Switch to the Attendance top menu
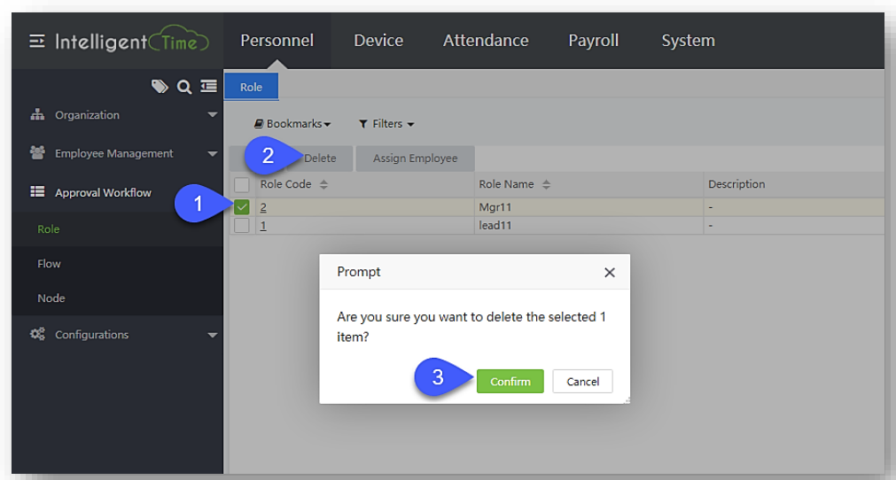 tap(486, 41)
